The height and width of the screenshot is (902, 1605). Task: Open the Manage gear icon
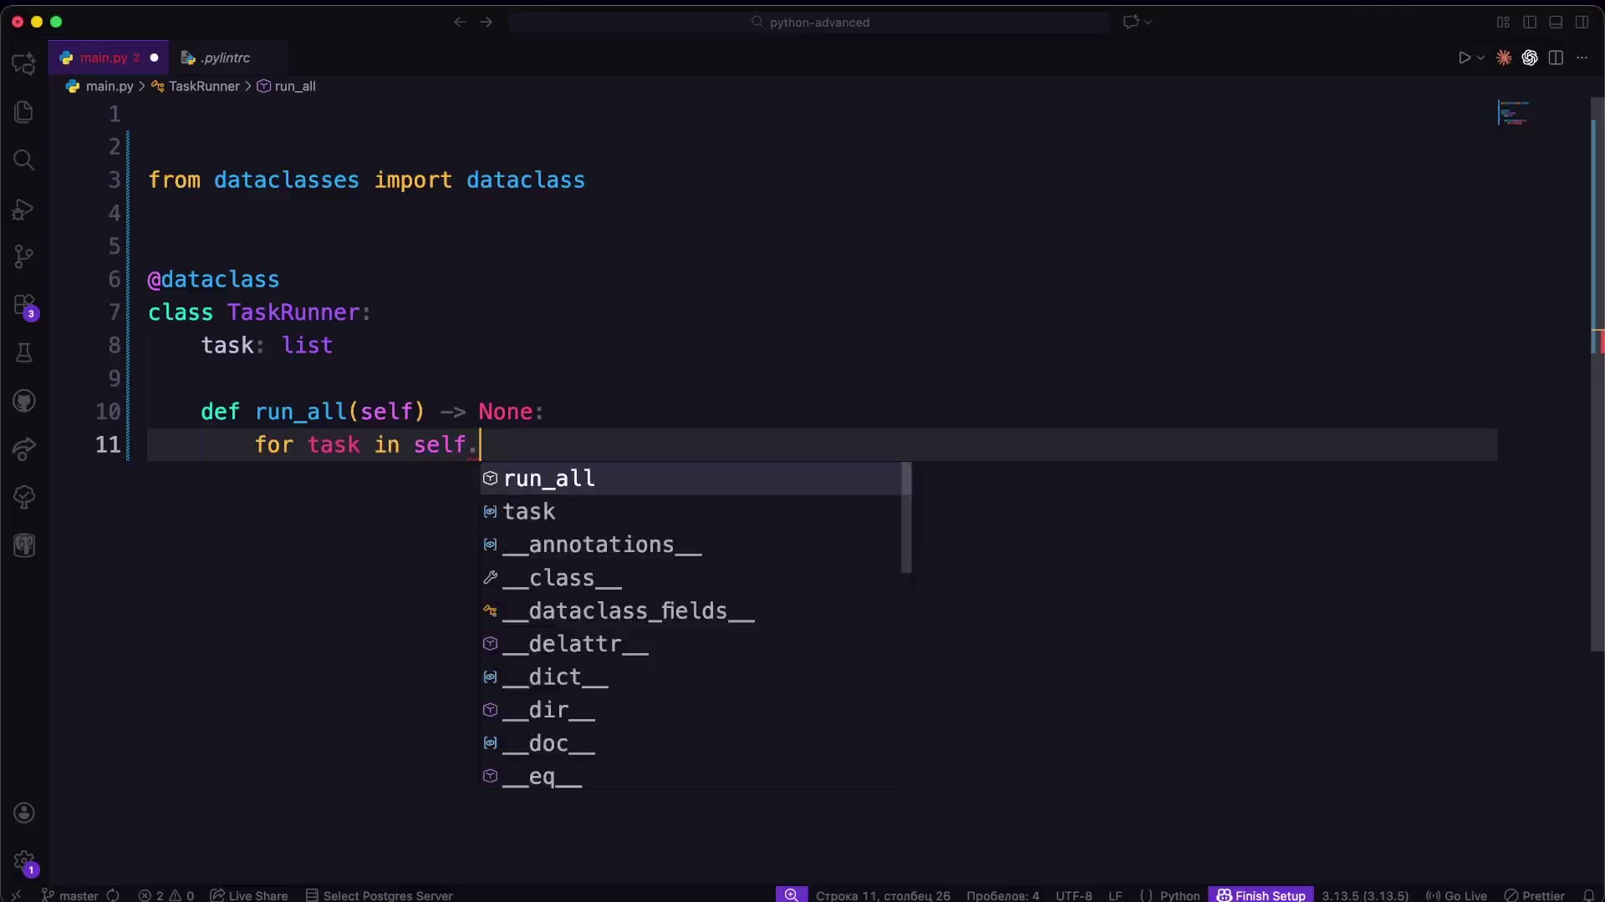tap(24, 861)
